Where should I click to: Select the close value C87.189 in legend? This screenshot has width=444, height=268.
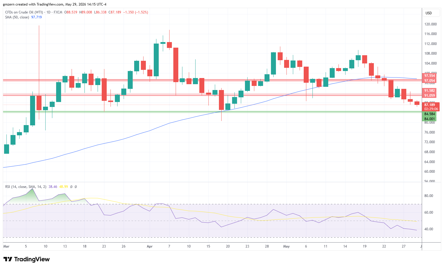[115, 12]
